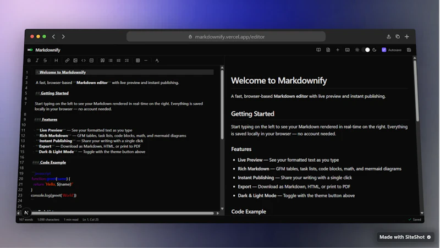Click the browser duplicate tabs icon
440x248 pixels.
[x=398, y=36]
